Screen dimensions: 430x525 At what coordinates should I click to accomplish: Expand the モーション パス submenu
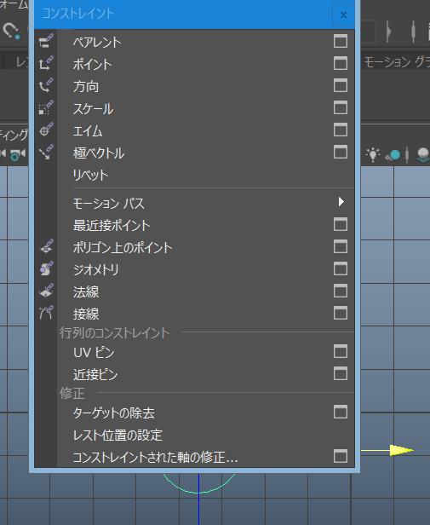pyautogui.click(x=341, y=202)
